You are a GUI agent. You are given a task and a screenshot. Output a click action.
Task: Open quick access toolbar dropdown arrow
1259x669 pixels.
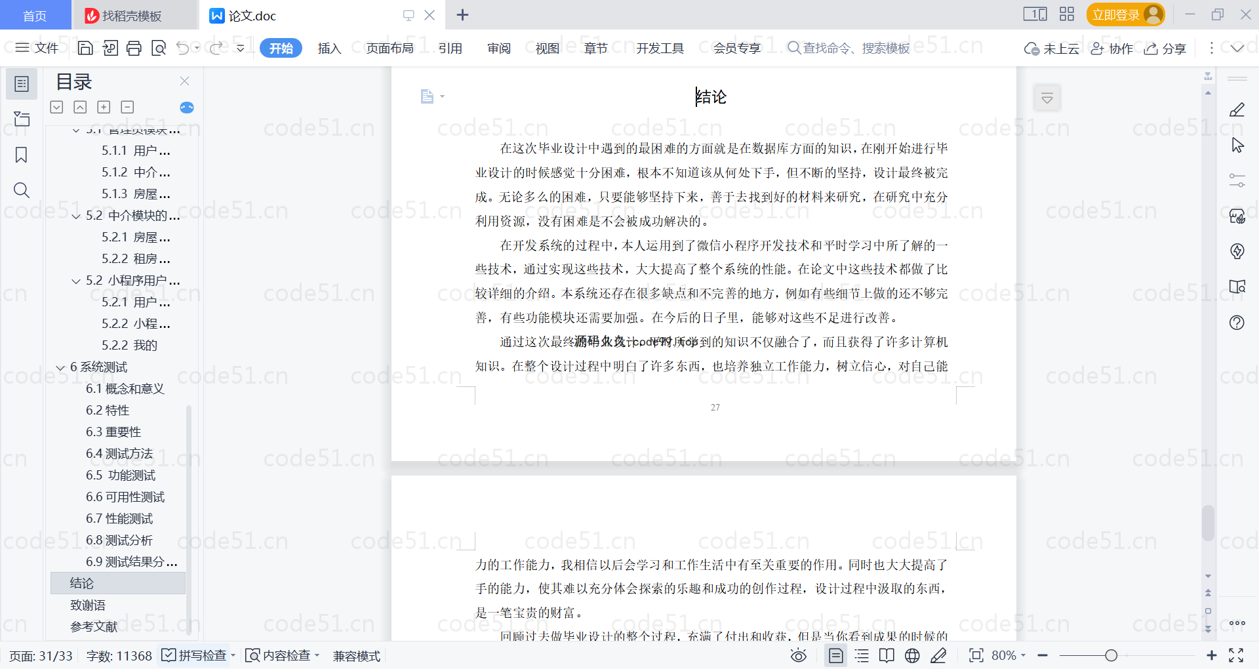(x=241, y=48)
